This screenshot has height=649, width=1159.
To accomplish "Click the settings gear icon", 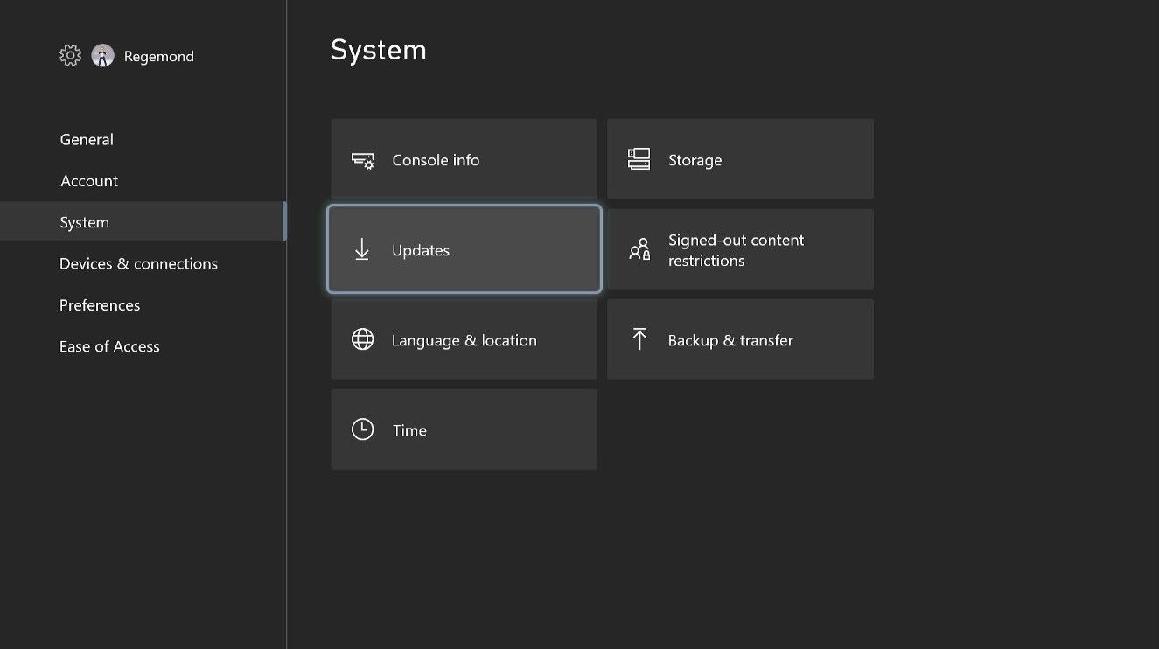I will 70,54.
